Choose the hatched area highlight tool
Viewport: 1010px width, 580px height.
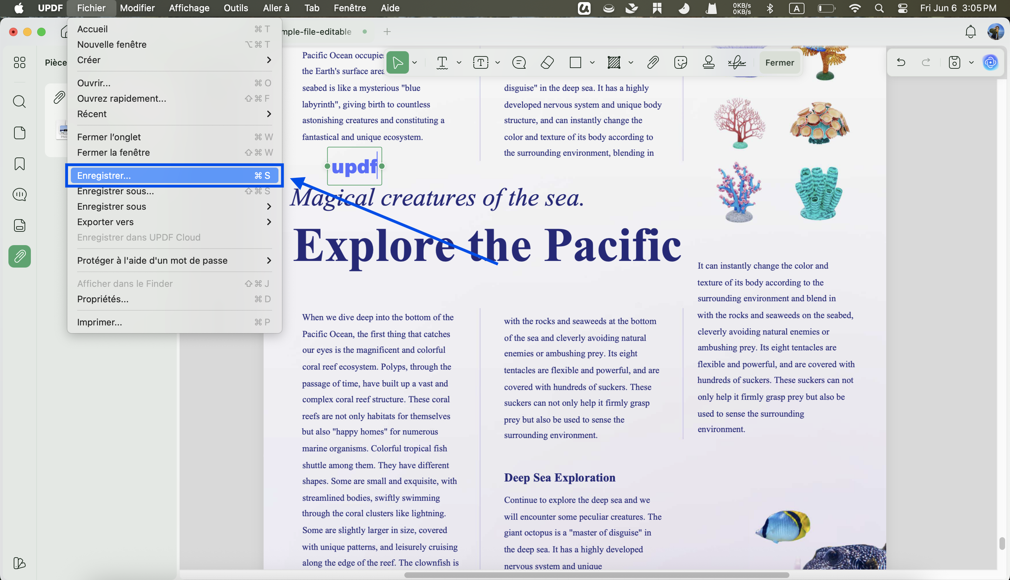pyautogui.click(x=614, y=62)
